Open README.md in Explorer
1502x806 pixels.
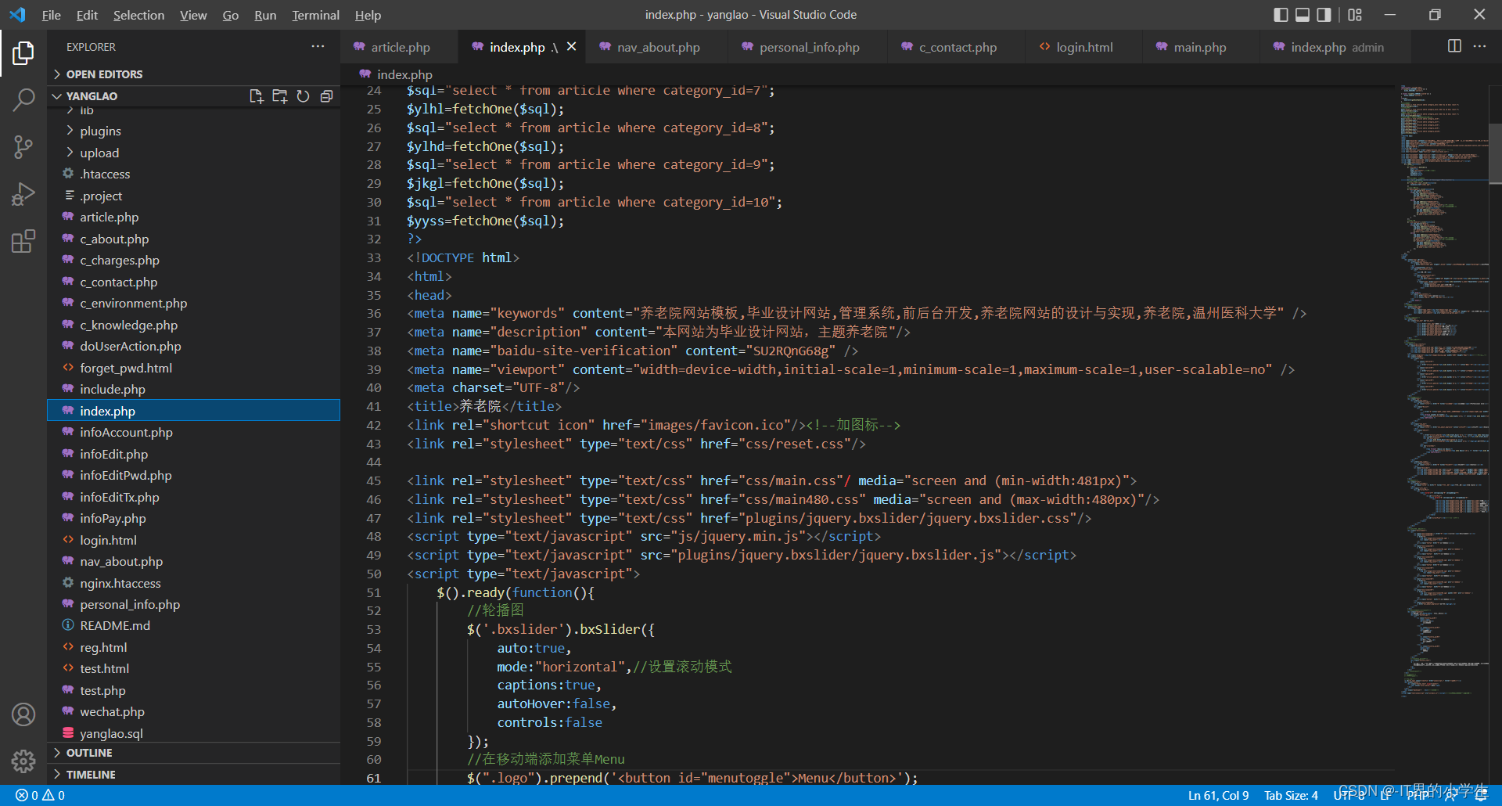pyautogui.click(x=193, y=625)
